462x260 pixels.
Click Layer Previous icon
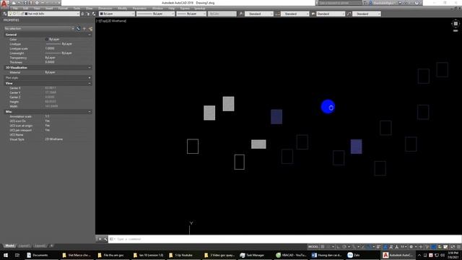pyautogui.click(x=88, y=14)
